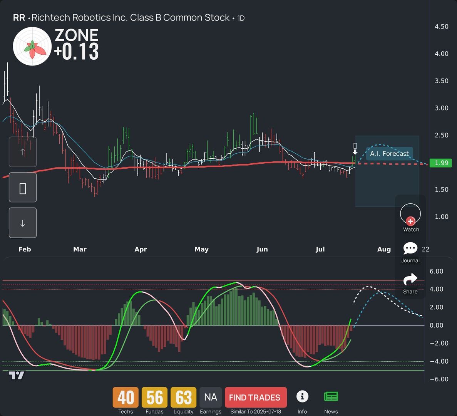Screen dimensions: 457x416
Task: Click the Similar To 2025-07-18 text
Action: [x=256, y=412]
